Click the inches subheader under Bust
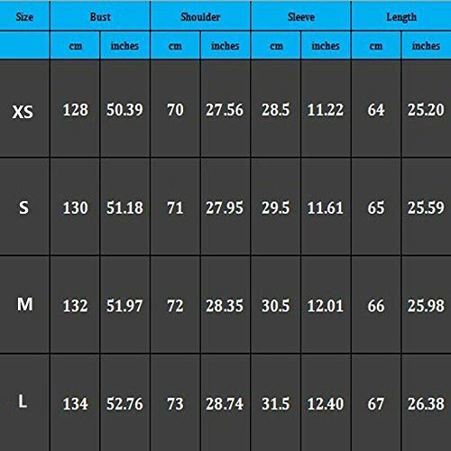 [124, 46]
